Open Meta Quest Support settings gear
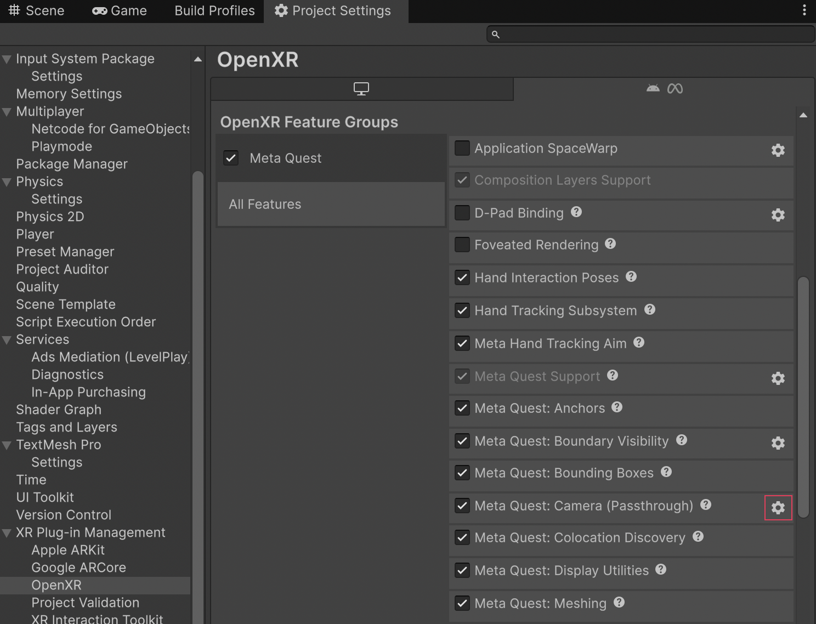 [778, 378]
